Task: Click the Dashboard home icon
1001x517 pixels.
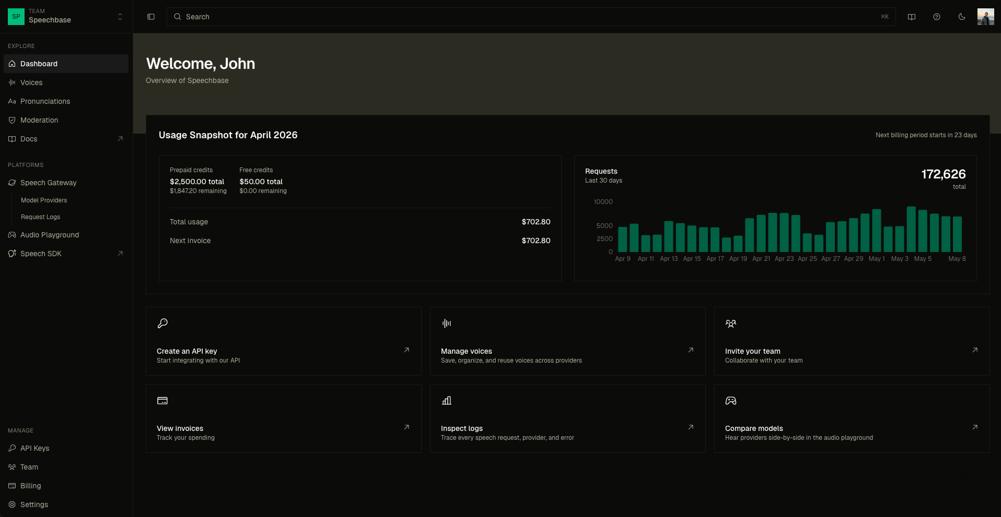Action: point(12,64)
